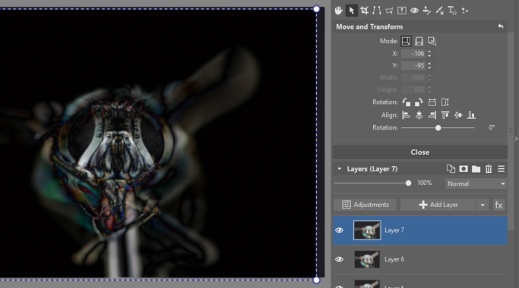Align the layer to the left edge
The width and height of the screenshot is (519, 288).
coord(406,115)
